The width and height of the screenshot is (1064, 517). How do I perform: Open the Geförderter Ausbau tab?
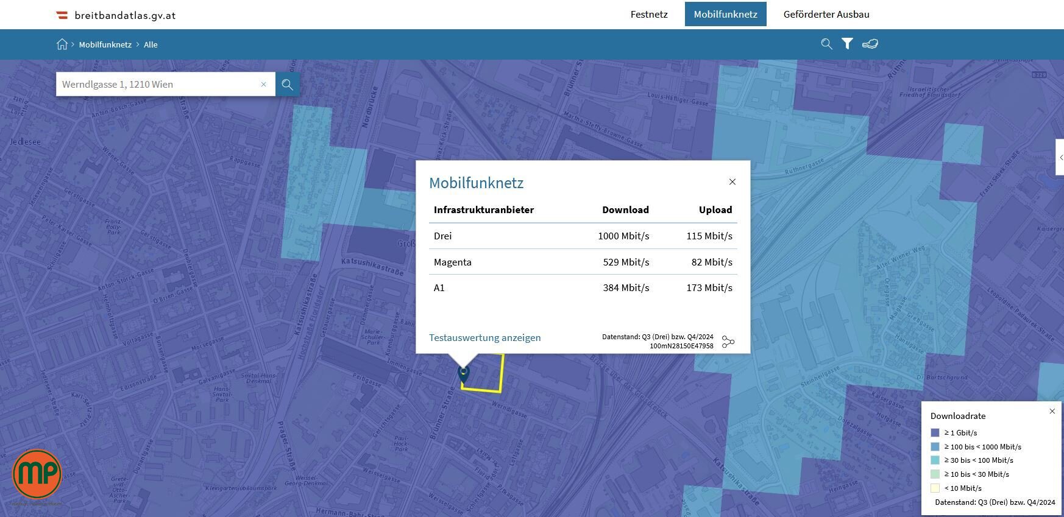pyautogui.click(x=826, y=15)
